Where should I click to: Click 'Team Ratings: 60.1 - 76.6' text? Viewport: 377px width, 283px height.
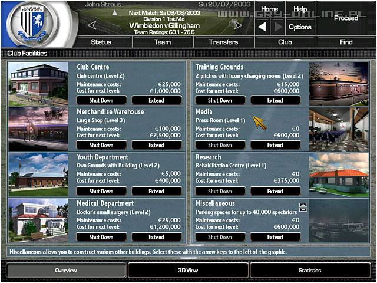164,32
